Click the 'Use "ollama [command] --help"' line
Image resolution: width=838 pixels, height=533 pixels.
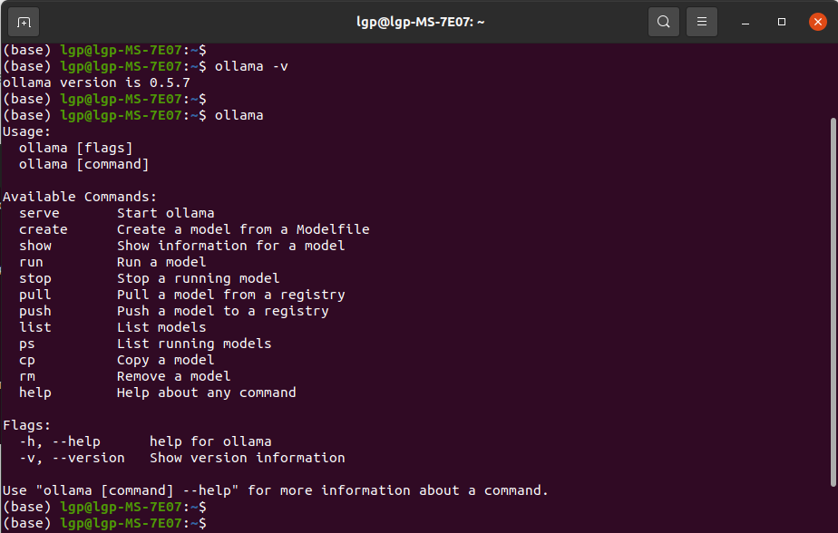(x=275, y=490)
